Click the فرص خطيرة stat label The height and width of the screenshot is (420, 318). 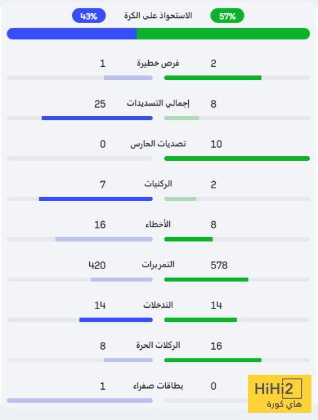tap(158, 63)
